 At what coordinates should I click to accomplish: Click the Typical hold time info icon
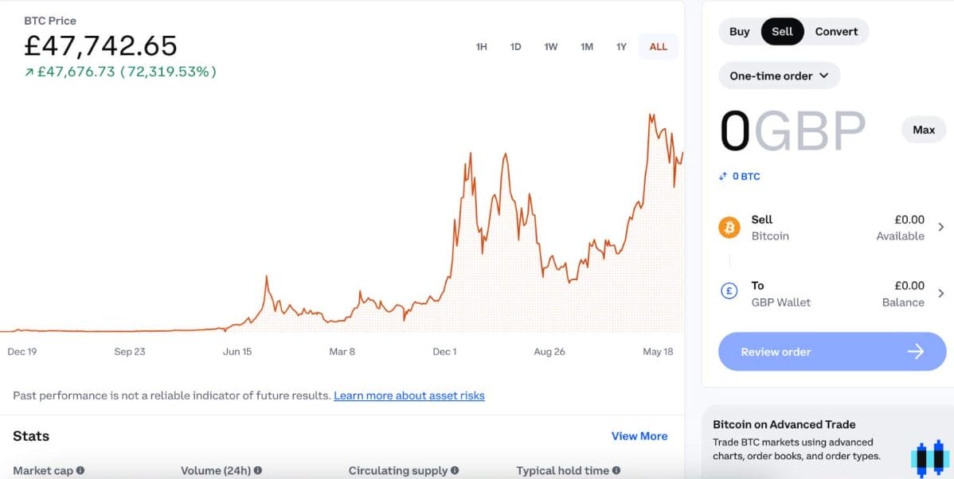pyautogui.click(x=616, y=471)
